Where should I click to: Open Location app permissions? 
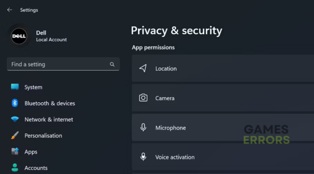point(223,68)
